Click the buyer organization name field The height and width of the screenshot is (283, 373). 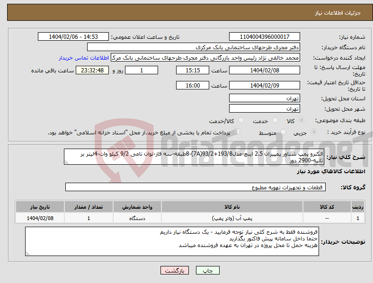(194, 47)
